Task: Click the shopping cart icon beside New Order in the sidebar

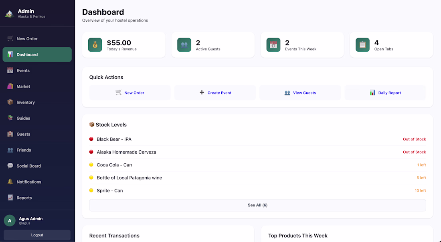Action: [10, 39]
